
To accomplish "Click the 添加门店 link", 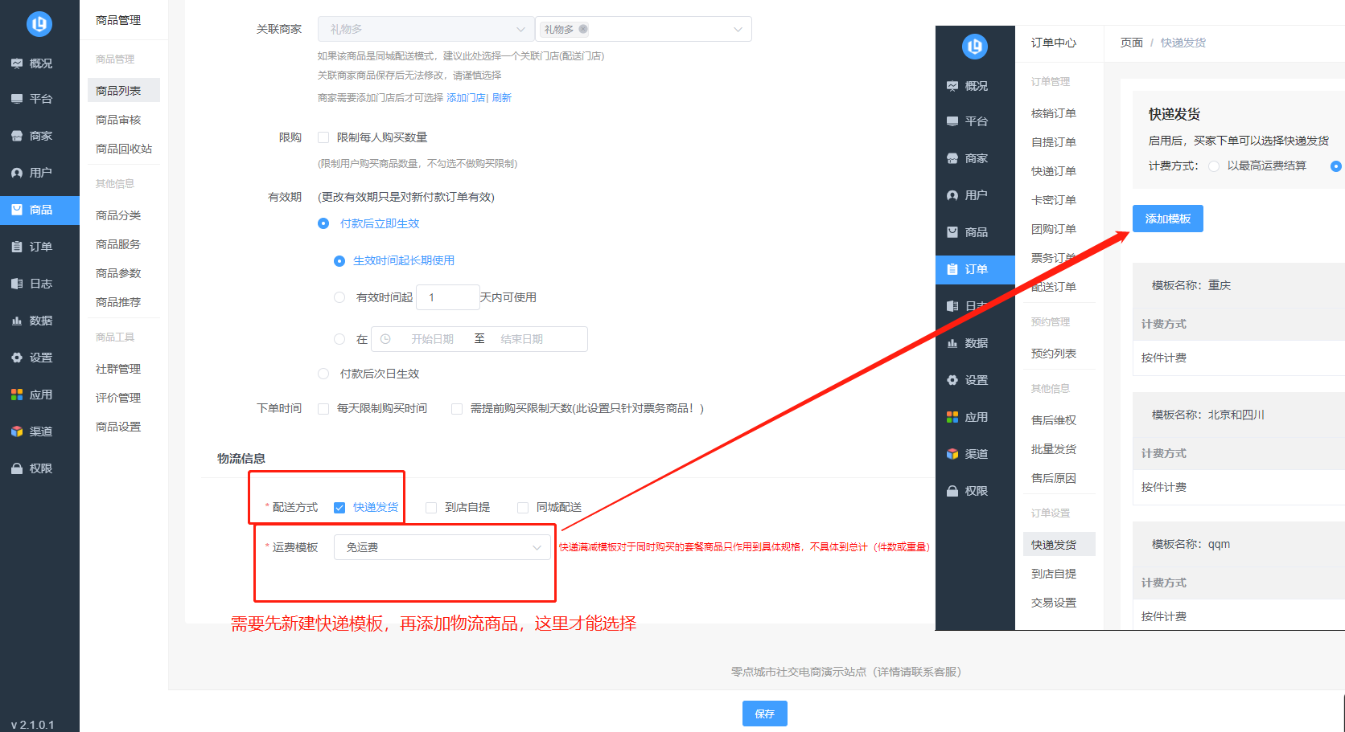I will [466, 98].
